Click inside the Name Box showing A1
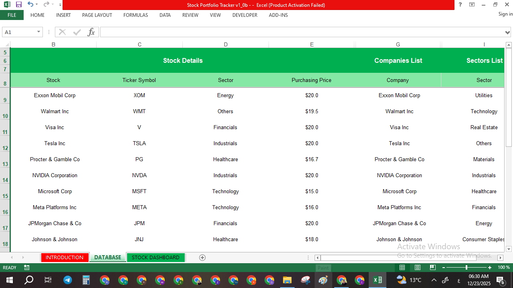The image size is (513, 288). [x=19, y=32]
